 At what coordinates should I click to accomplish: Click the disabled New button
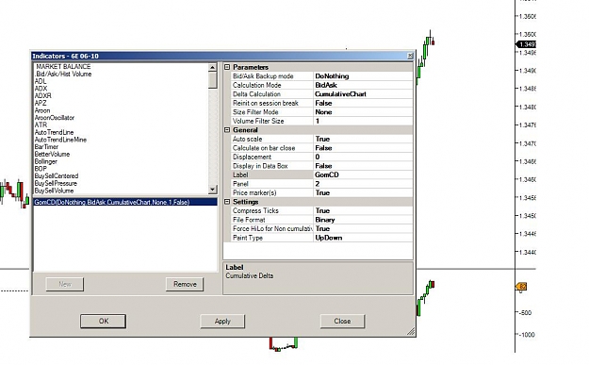point(65,284)
